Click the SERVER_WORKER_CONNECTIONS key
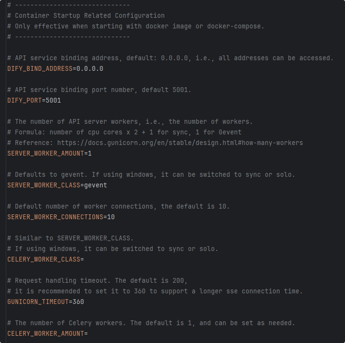 click(55, 217)
